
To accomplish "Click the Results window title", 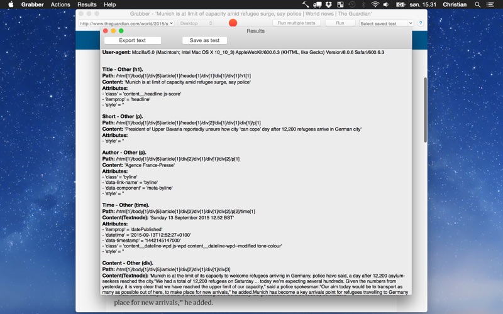I will (256, 31).
